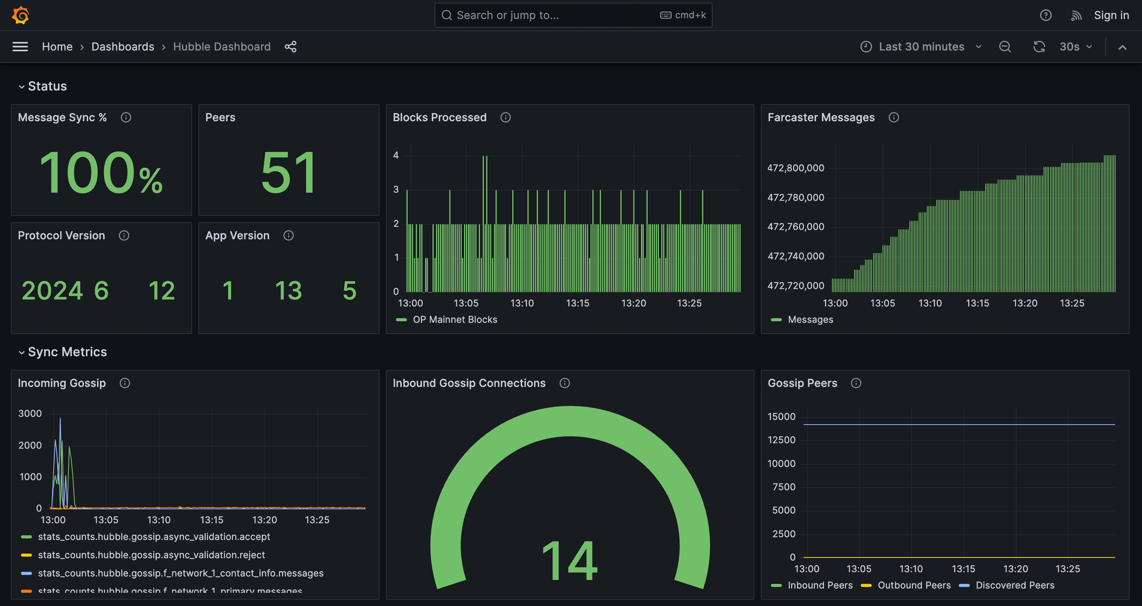Open the Last 30 minutes time range dropdown
The width and height of the screenshot is (1142, 606).
[x=922, y=47]
